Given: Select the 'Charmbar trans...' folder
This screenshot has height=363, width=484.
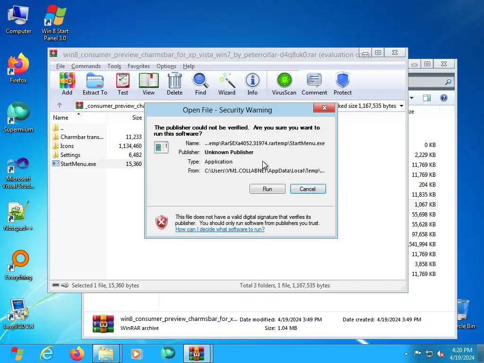Looking at the screenshot, I should tap(97, 137).
